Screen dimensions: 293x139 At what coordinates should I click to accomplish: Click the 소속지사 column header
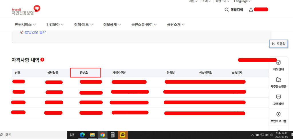[x=237, y=73]
